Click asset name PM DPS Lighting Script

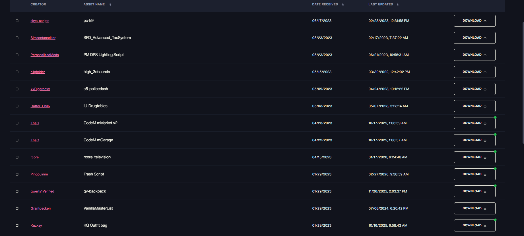tap(104, 55)
